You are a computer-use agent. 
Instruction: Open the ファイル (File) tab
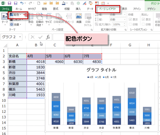click(5, 9)
